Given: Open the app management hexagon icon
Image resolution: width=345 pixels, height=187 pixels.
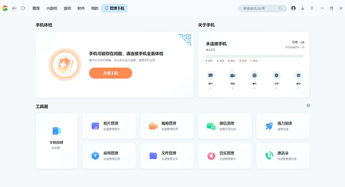Looking at the screenshot, I should tap(95, 156).
